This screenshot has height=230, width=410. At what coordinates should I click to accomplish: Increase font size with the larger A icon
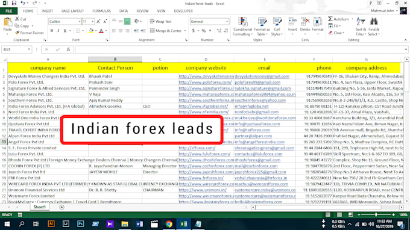coord(98,22)
